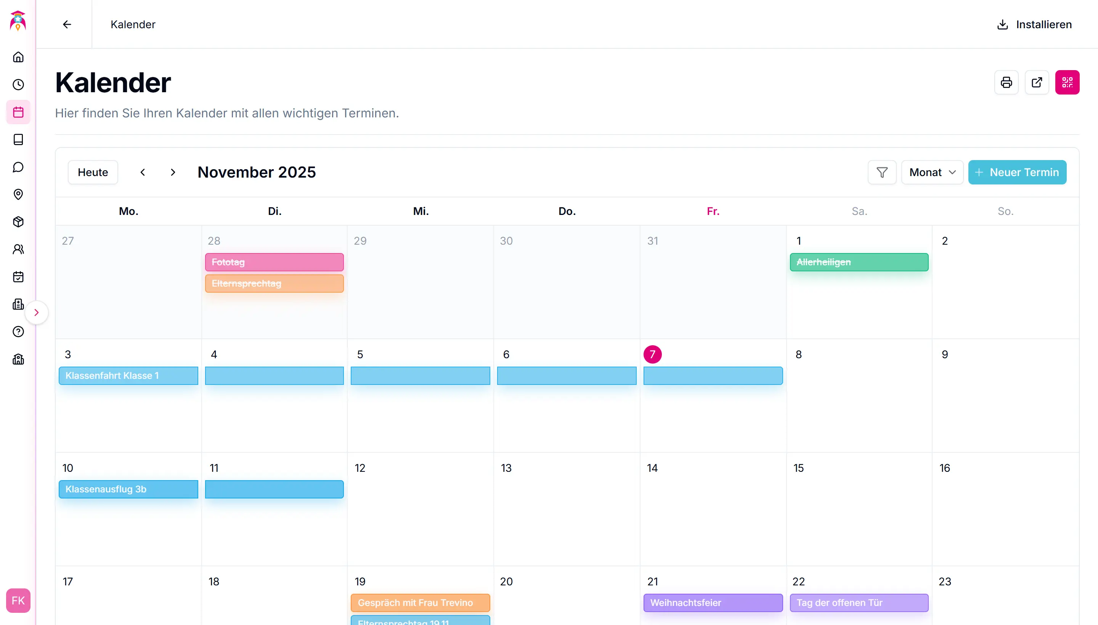
Task: Go to previous month with left chevron
Action: coord(143,173)
